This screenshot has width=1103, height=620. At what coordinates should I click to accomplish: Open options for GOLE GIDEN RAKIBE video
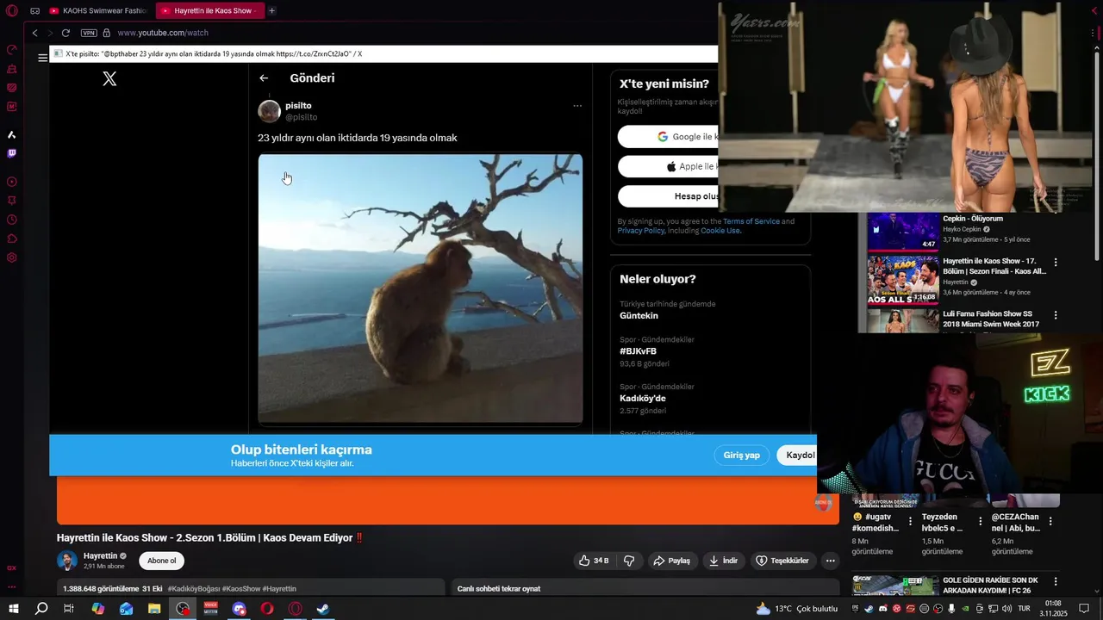click(1056, 582)
